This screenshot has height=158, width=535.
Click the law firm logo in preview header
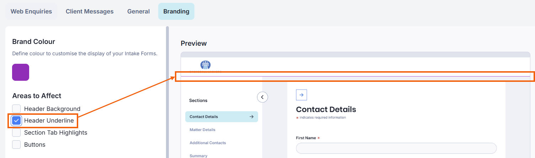tap(205, 65)
